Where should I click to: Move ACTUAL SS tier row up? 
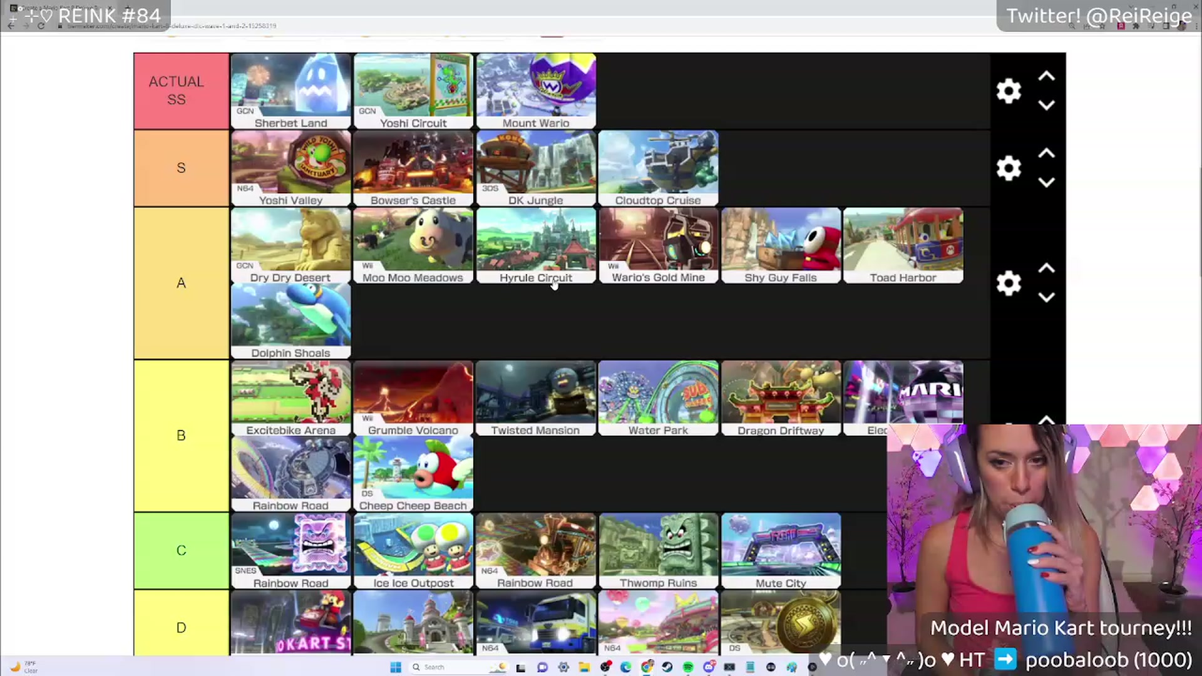point(1046,76)
